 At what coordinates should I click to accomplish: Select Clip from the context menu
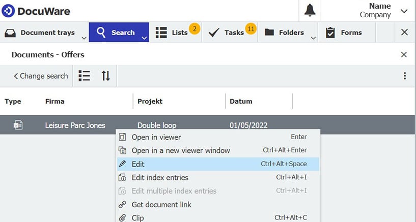[x=137, y=218]
